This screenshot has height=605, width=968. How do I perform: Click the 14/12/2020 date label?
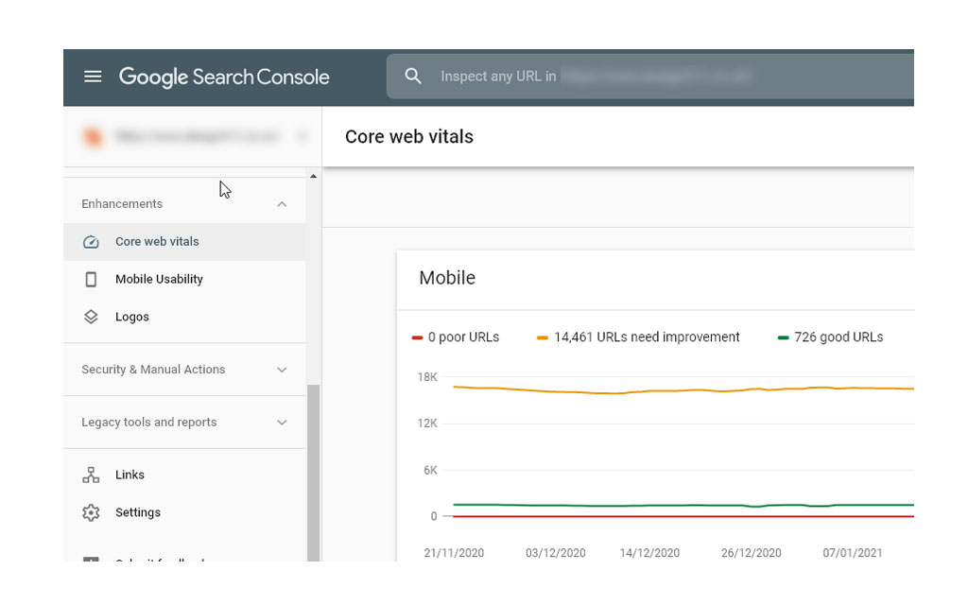(x=649, y=553)
